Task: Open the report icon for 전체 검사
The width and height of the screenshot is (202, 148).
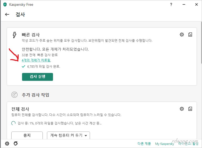Action: click(x=190, y=109)
